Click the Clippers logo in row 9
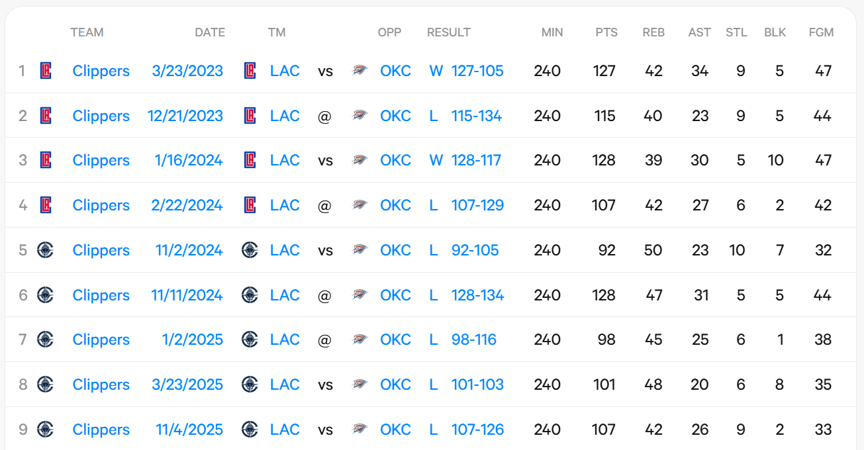The image size is (864, 450). tap(46, 429)
